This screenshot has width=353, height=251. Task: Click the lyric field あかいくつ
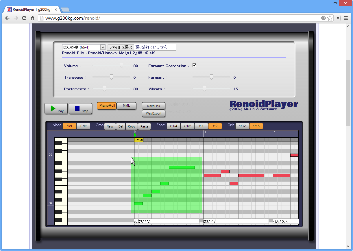(167, 221)
